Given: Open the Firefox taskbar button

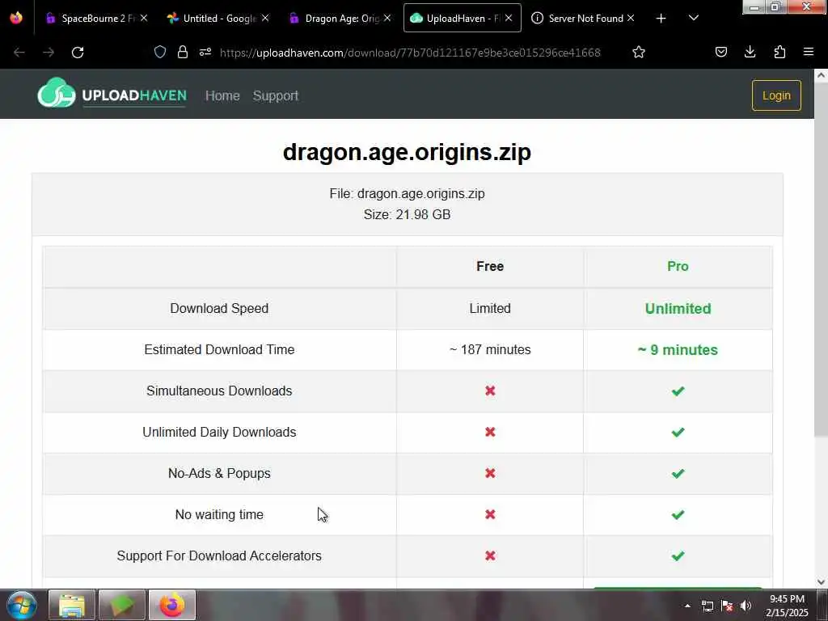Looking at the screenshot, I should (x=172, y=605).
